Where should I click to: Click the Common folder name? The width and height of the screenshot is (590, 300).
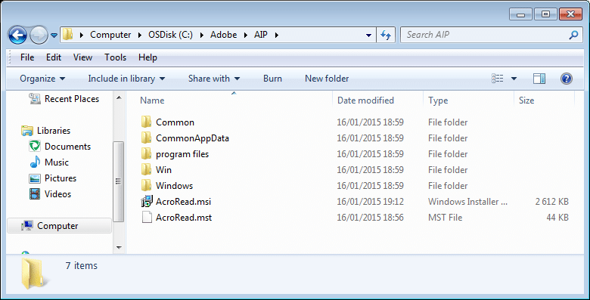[x=175, y=122]
